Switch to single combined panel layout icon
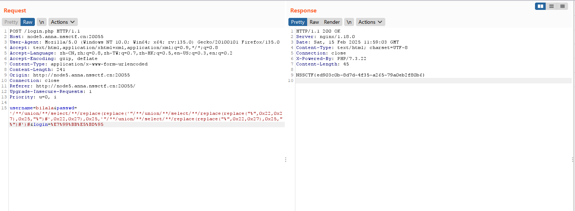This screenshot has height=211, width=575. [x=562, y=6]
